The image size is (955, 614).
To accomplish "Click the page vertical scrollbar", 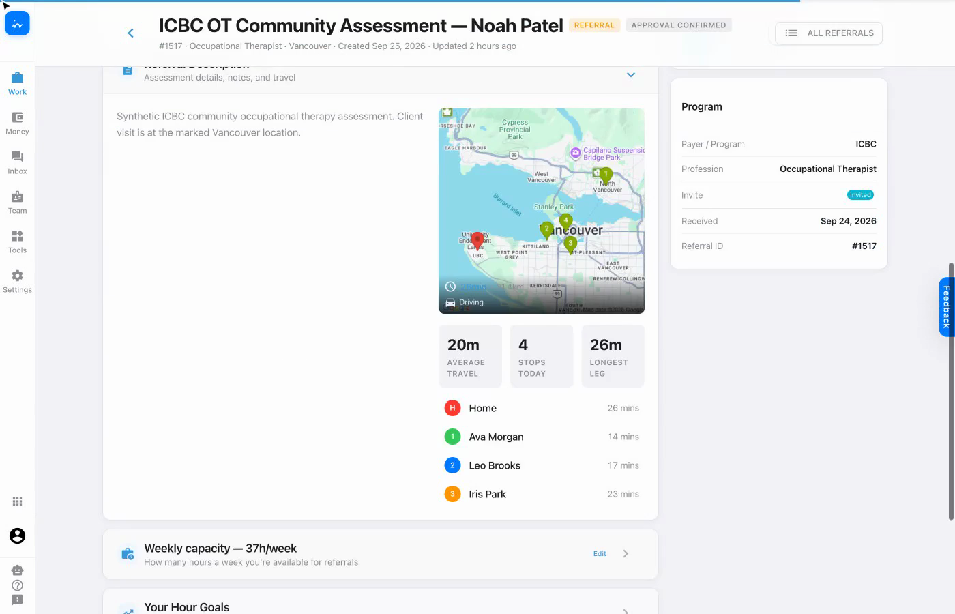I will (951, 391).
